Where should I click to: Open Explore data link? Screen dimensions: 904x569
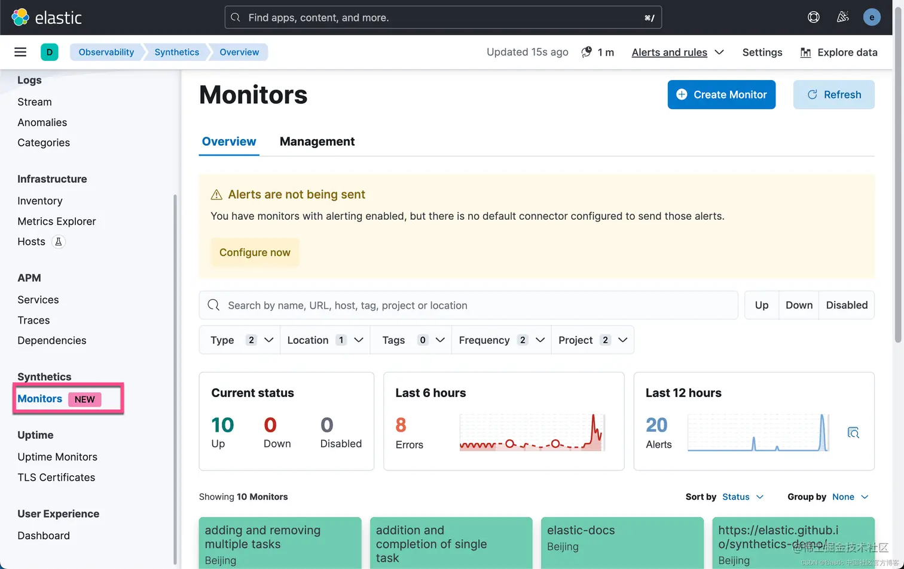(839, 53)
